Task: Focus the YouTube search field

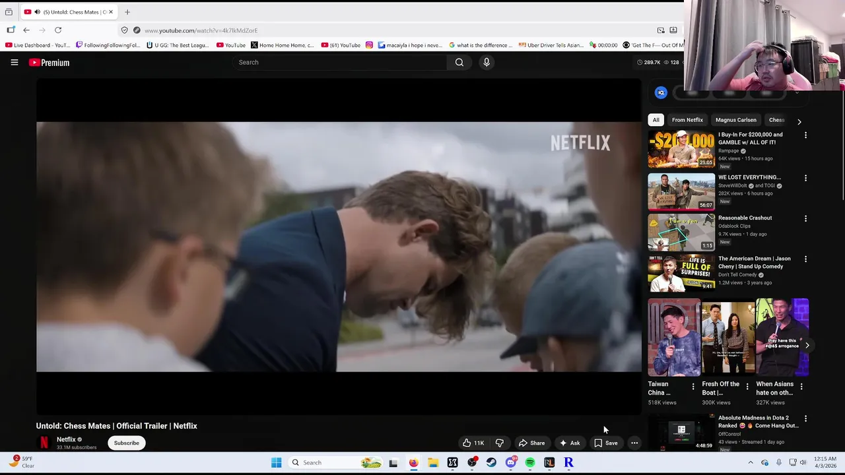Action: click(340, 62)
